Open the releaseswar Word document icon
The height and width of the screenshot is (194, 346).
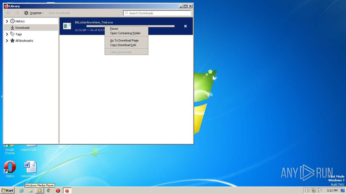(x=30, y=169)
